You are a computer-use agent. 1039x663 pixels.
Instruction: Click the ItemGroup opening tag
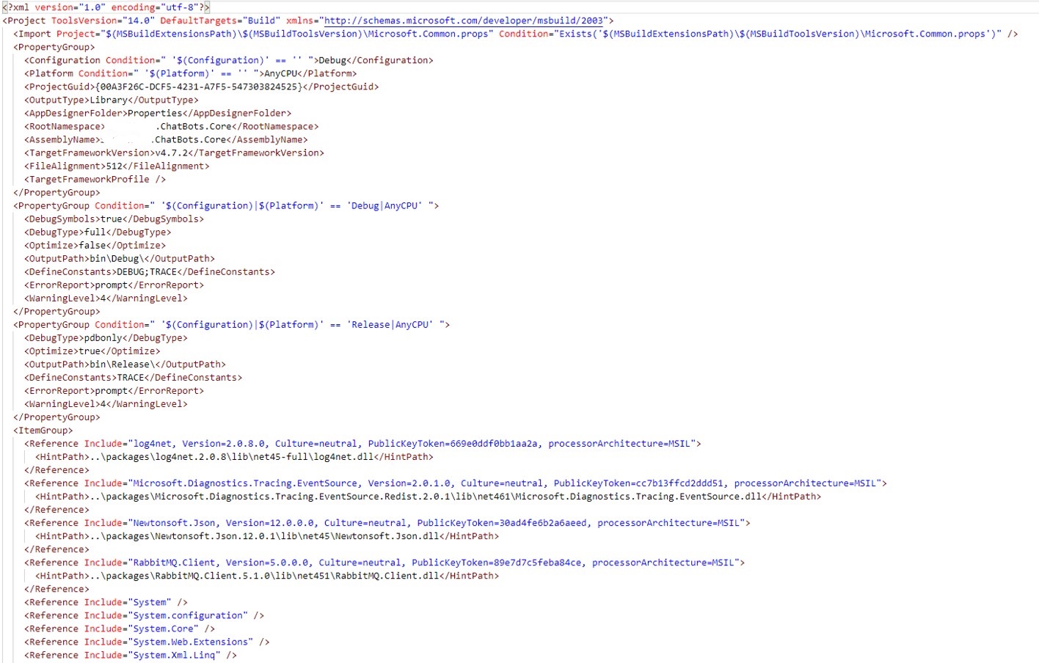43,430
